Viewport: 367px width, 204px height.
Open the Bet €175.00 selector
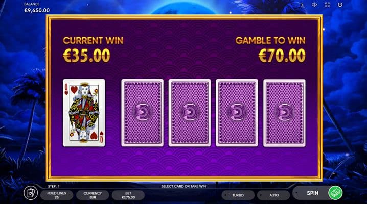[x=128, y=195]
